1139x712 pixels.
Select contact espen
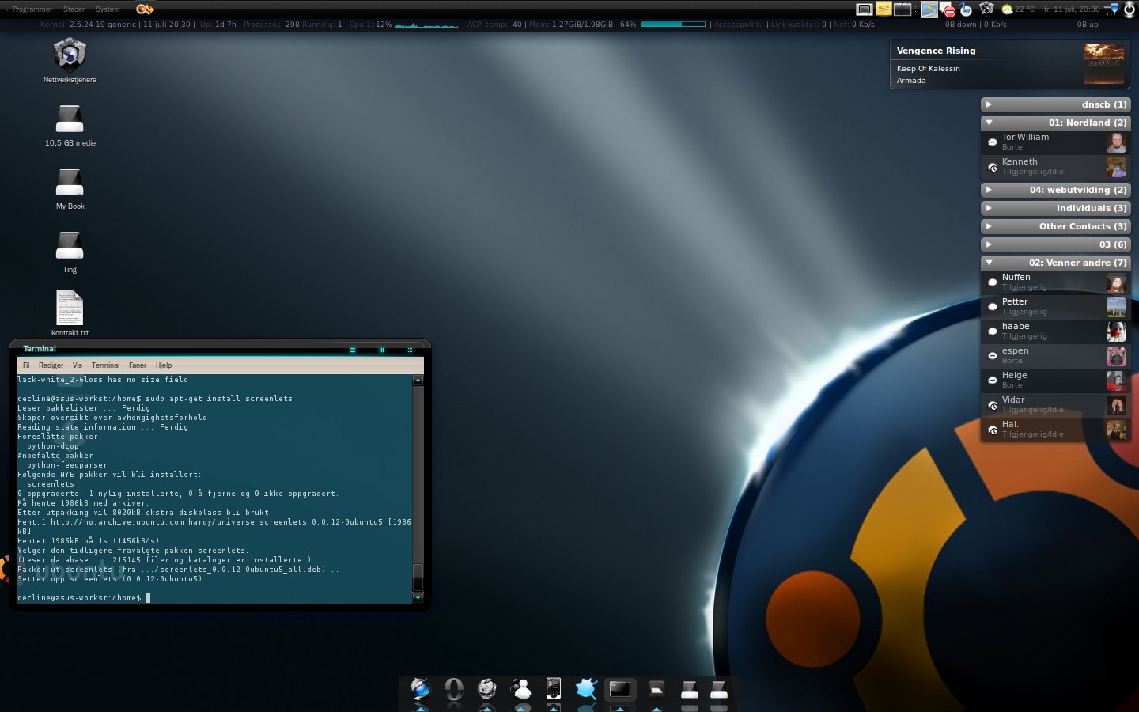1056,356
